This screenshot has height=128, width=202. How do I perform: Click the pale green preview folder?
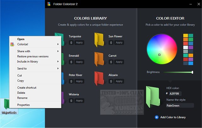click(153, 97)
